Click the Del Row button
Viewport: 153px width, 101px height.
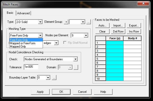(x=118, y=31)
